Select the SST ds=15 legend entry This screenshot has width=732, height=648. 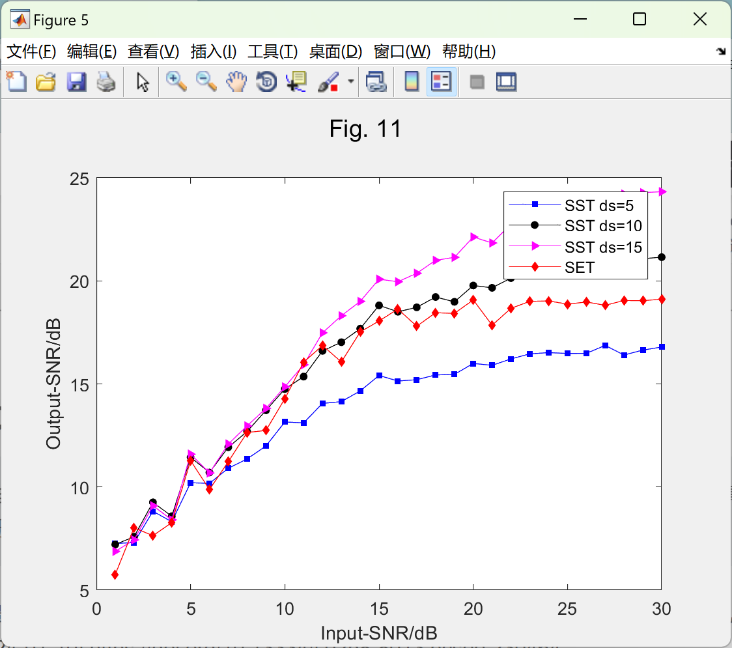[575, 247]
